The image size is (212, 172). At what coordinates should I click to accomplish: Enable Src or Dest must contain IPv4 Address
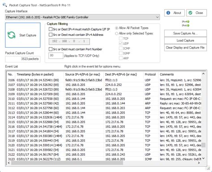[51, 35]
